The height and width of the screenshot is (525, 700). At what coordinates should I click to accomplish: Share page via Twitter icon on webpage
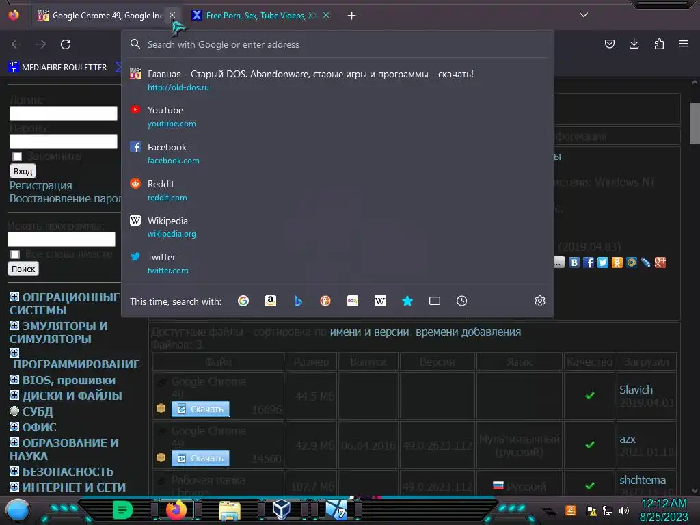603,262
